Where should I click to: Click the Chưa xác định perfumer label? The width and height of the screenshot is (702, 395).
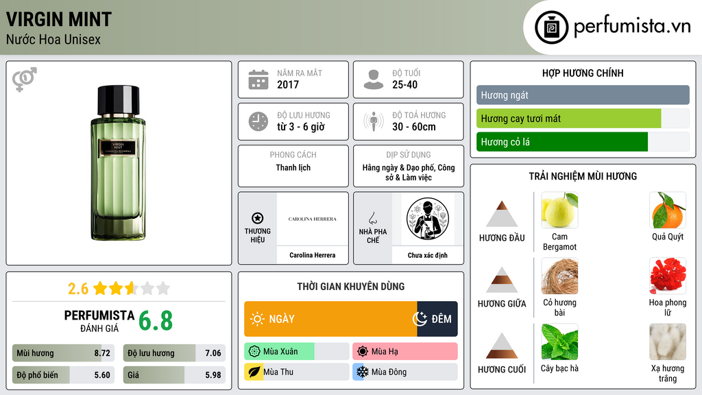coord(428,255)
